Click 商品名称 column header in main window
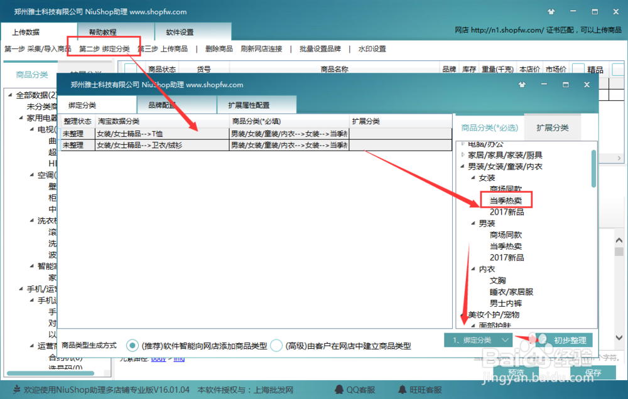This screenshot has height=399, width=628. [x=335, y=69]
